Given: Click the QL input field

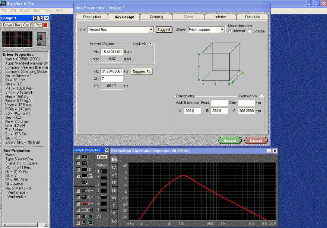Looking at the screenshot, I should point(112,79).
